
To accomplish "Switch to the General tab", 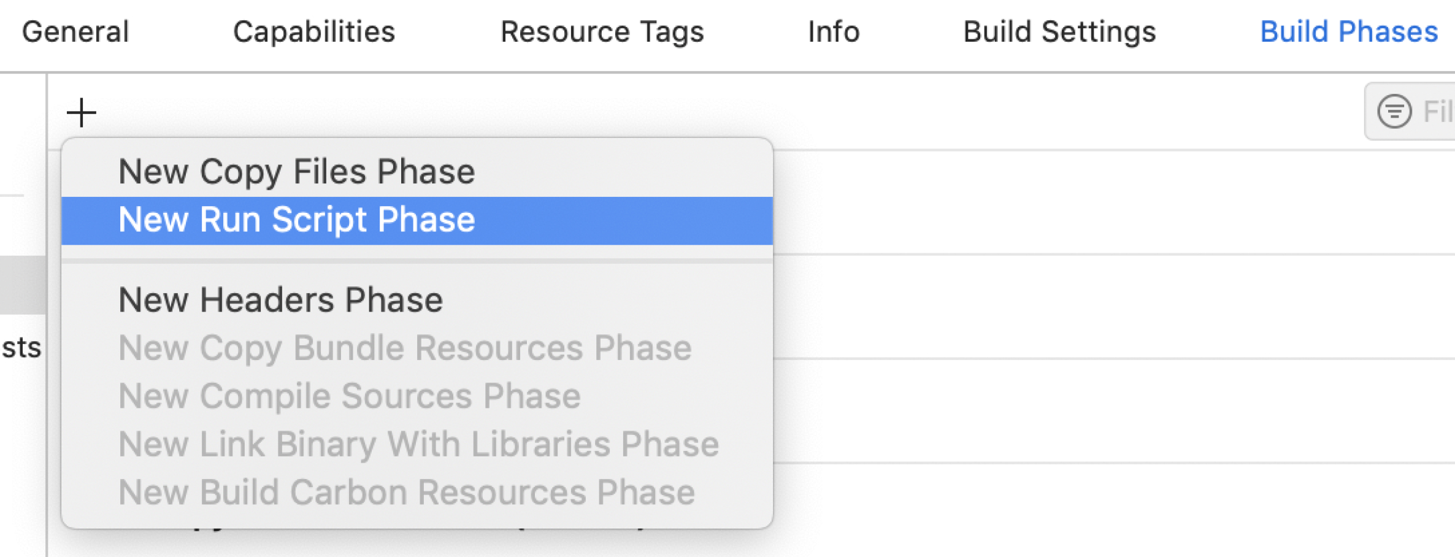I will coord(75,32).
